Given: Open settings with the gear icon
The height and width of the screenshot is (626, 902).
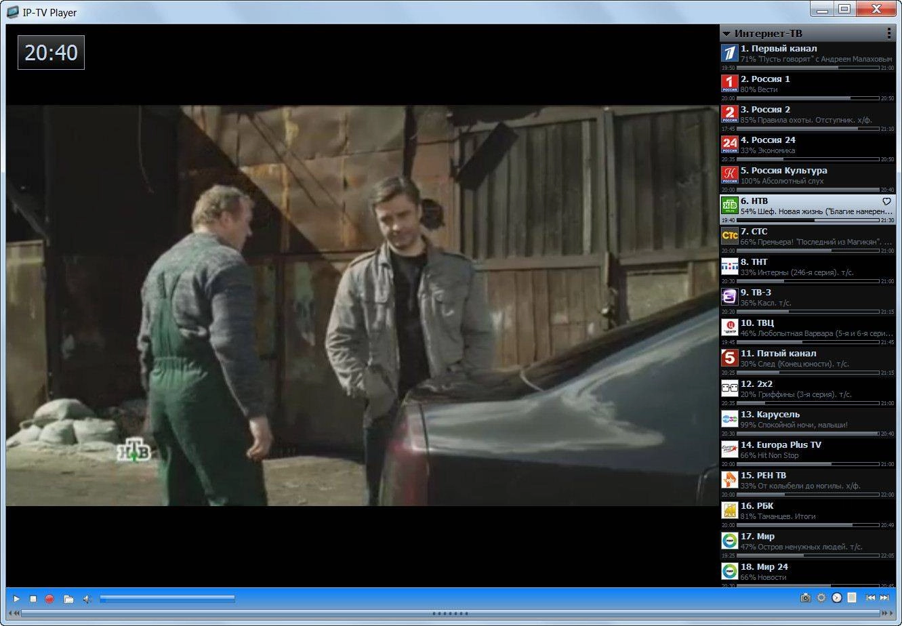Looking at the screenshot, I should (x=821, y=598).
